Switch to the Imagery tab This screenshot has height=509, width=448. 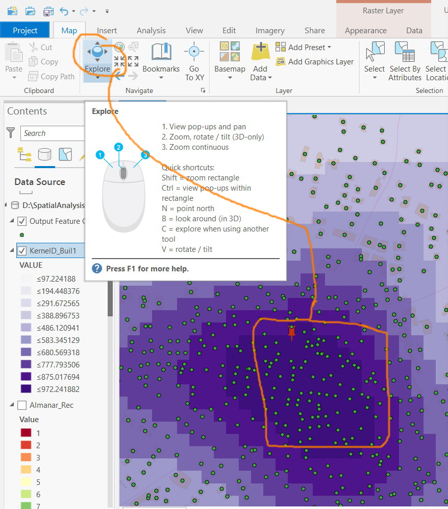coord(270,31)
